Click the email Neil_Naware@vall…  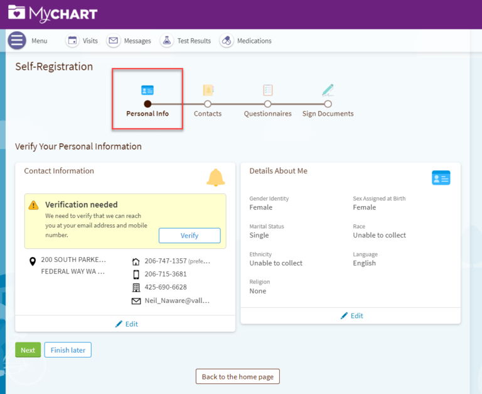click(177, 301)
